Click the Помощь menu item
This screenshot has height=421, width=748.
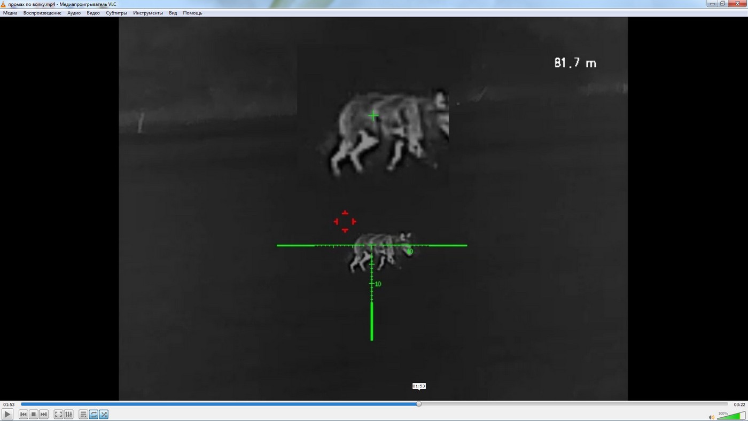(x=192, y=13)
